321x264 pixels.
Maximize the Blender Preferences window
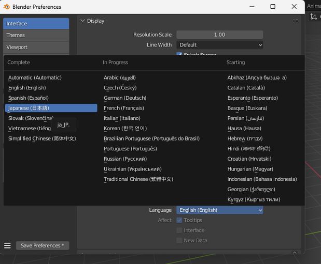point(273,7)
